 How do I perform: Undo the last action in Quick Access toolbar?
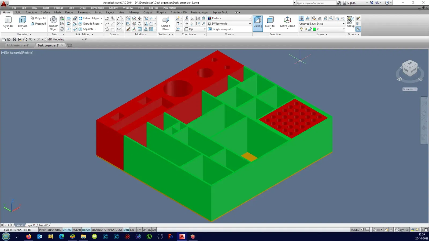pos(31,39)
